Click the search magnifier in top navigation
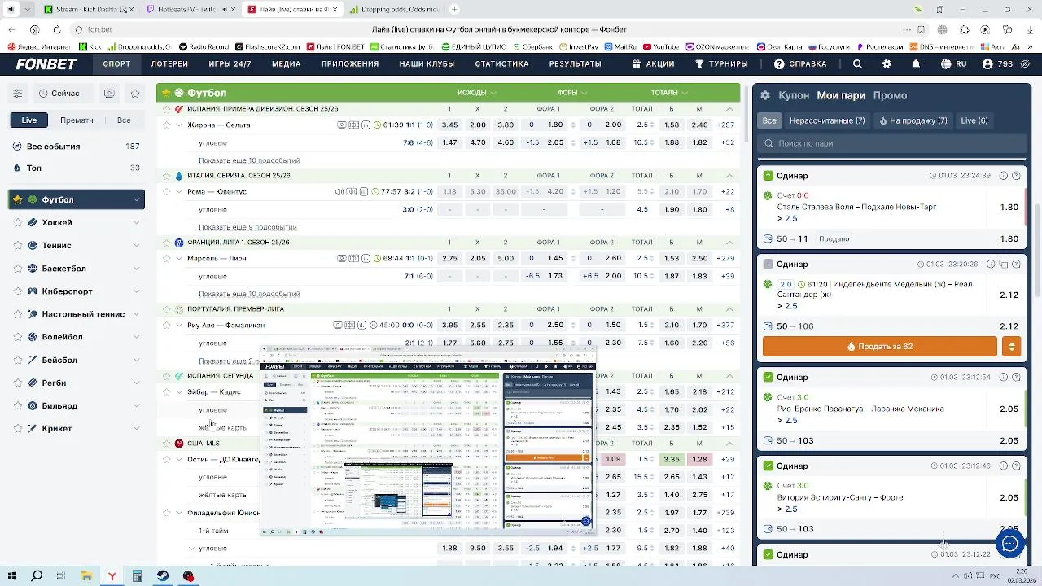 coord(857,64)
